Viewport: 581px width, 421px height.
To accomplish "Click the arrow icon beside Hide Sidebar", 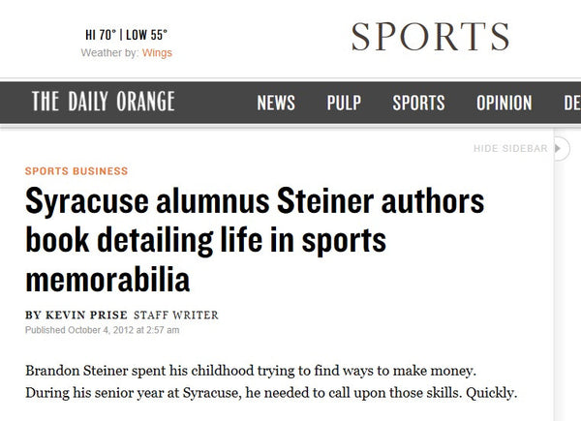I will (x=557, y=148).
